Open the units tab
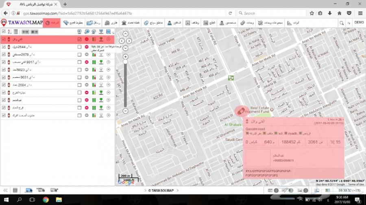 247,23
